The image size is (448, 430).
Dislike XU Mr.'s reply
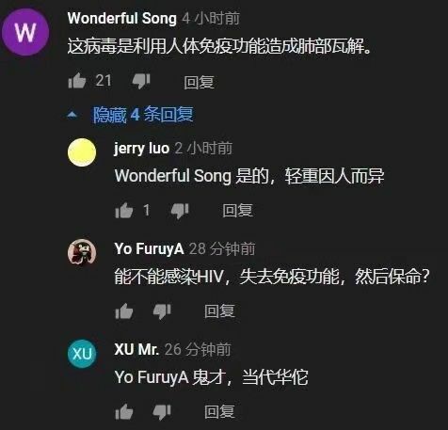click(162, 412)
